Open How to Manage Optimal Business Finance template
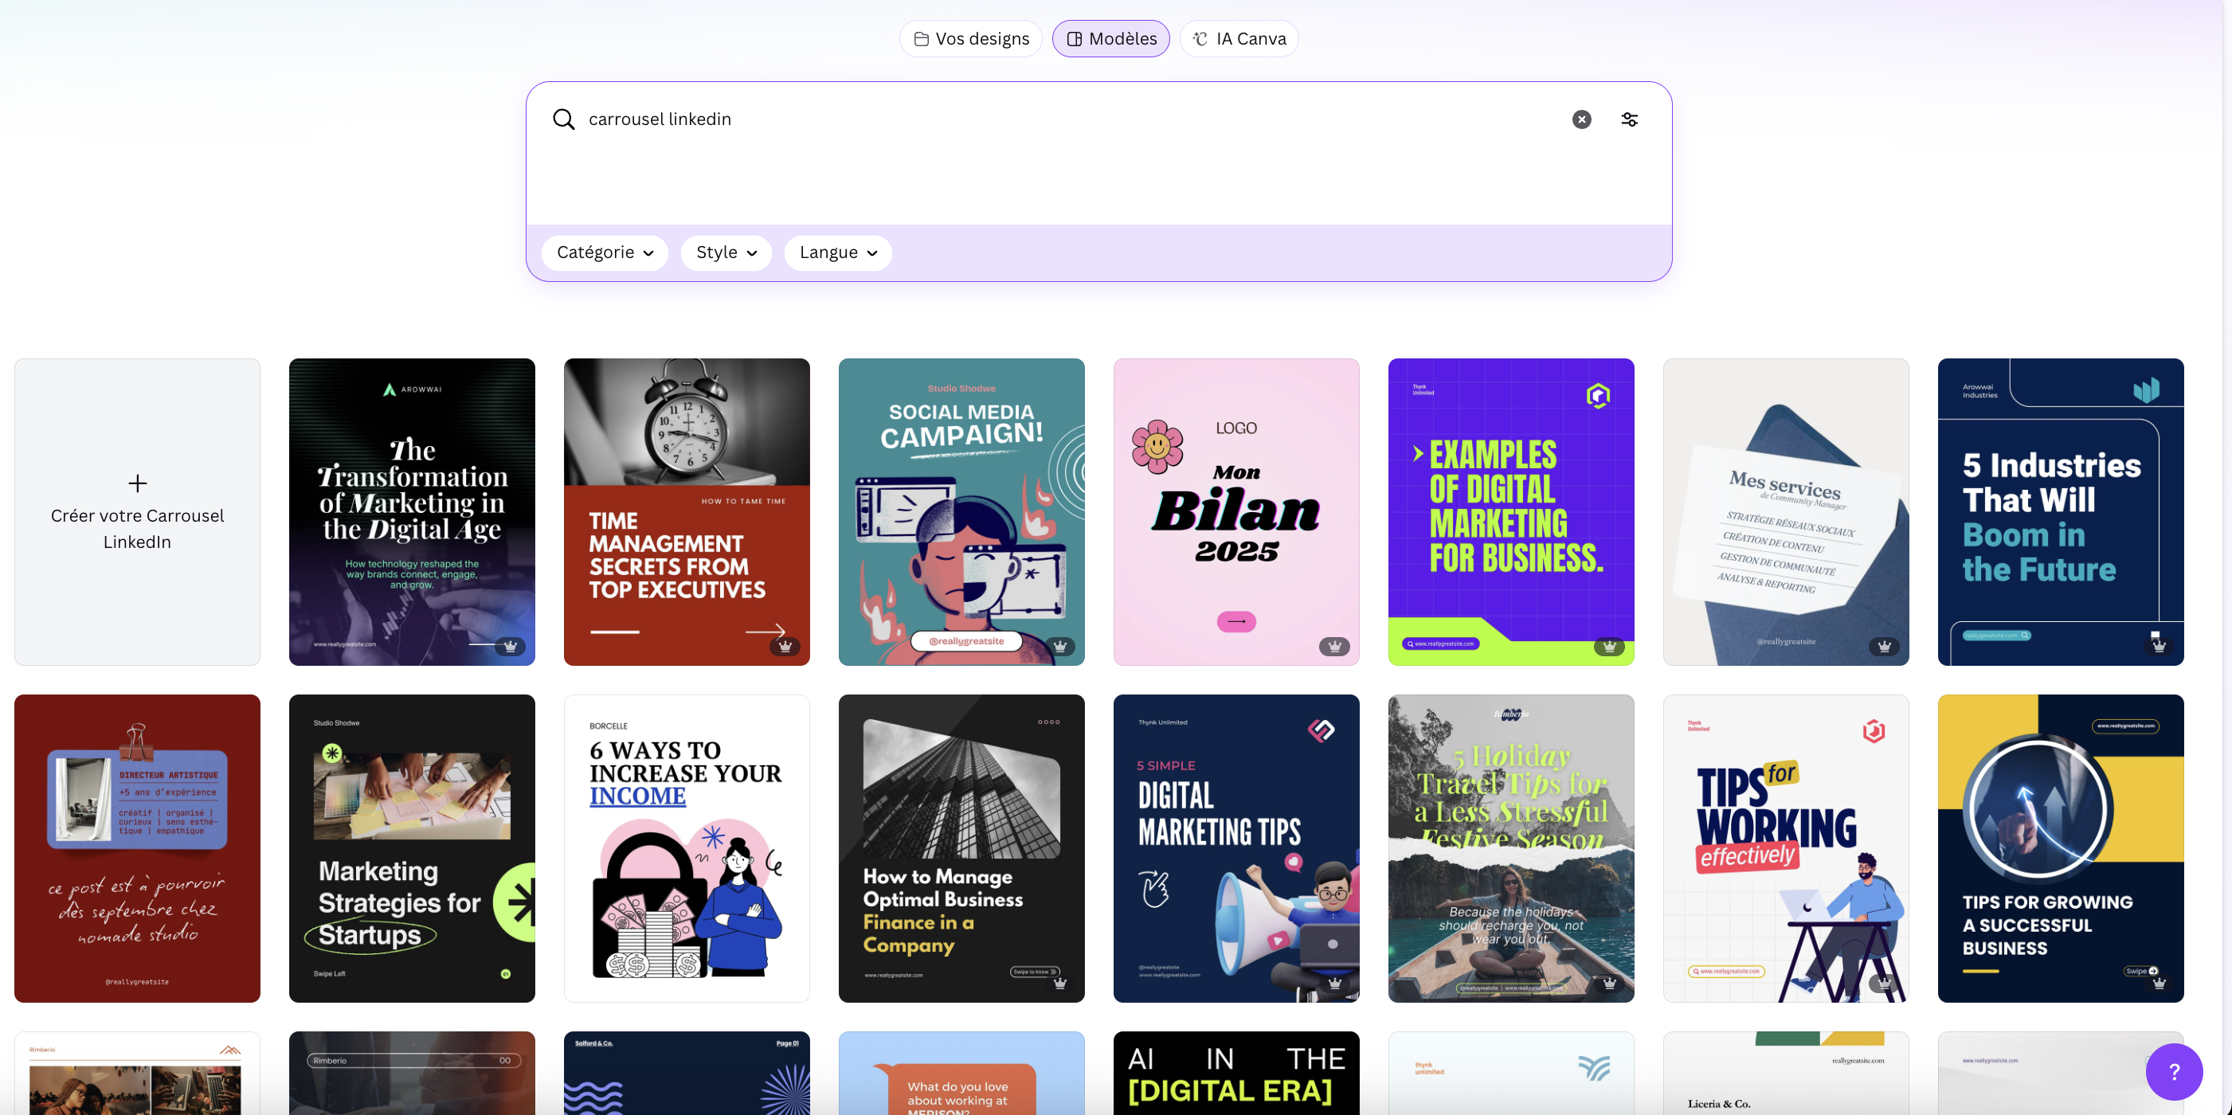This screenshot has width=2232, height=1115. pos(961,848)
